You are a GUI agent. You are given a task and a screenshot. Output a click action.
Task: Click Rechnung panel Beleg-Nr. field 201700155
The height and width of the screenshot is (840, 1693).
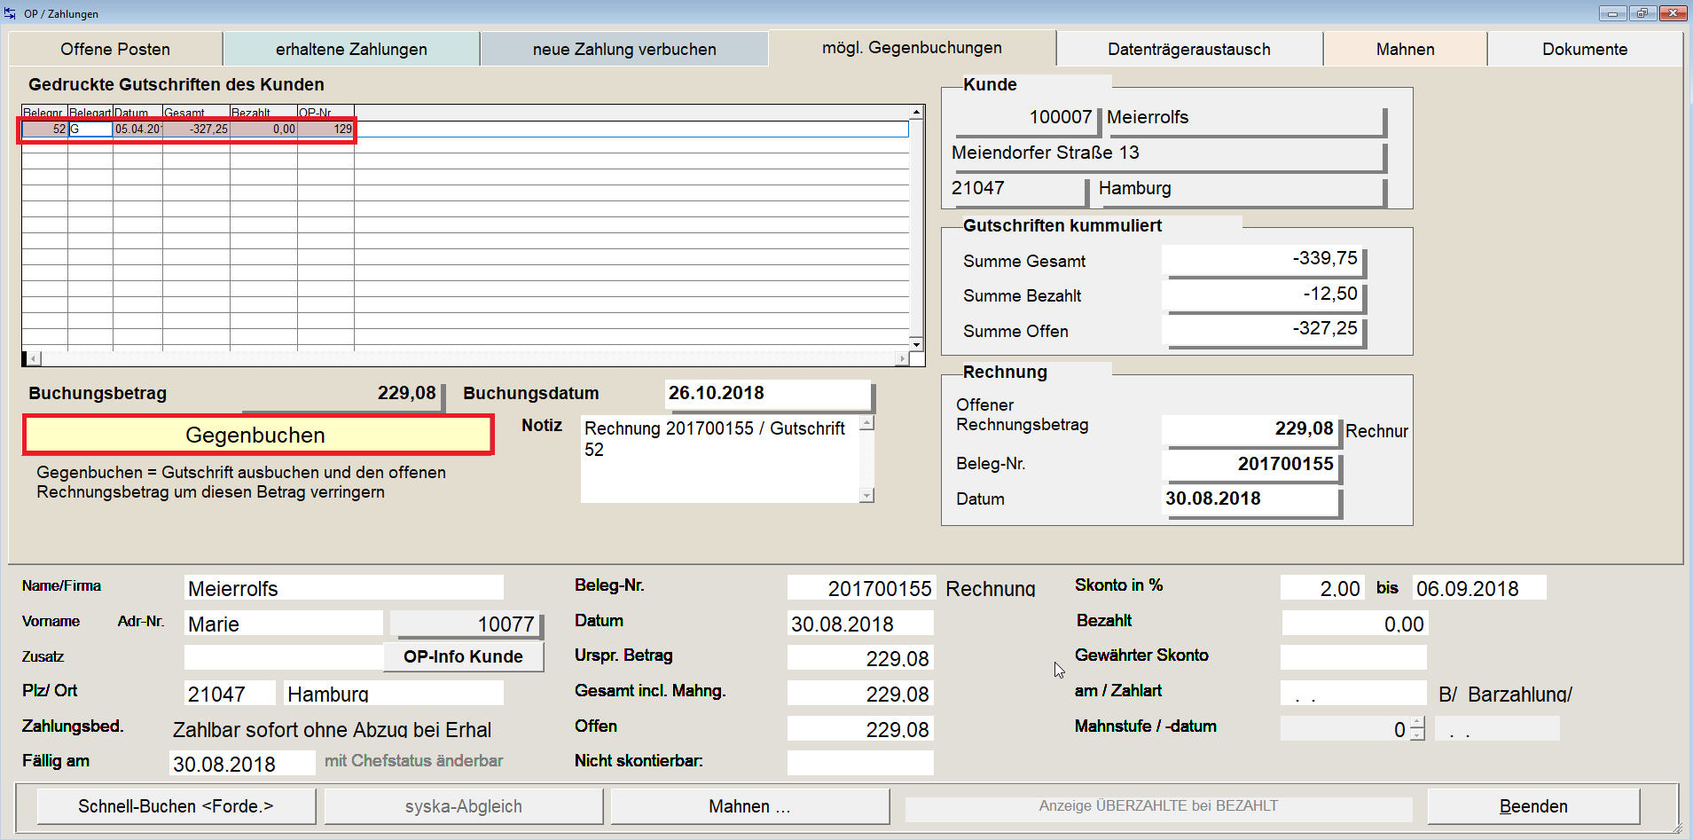point(1250,465)
